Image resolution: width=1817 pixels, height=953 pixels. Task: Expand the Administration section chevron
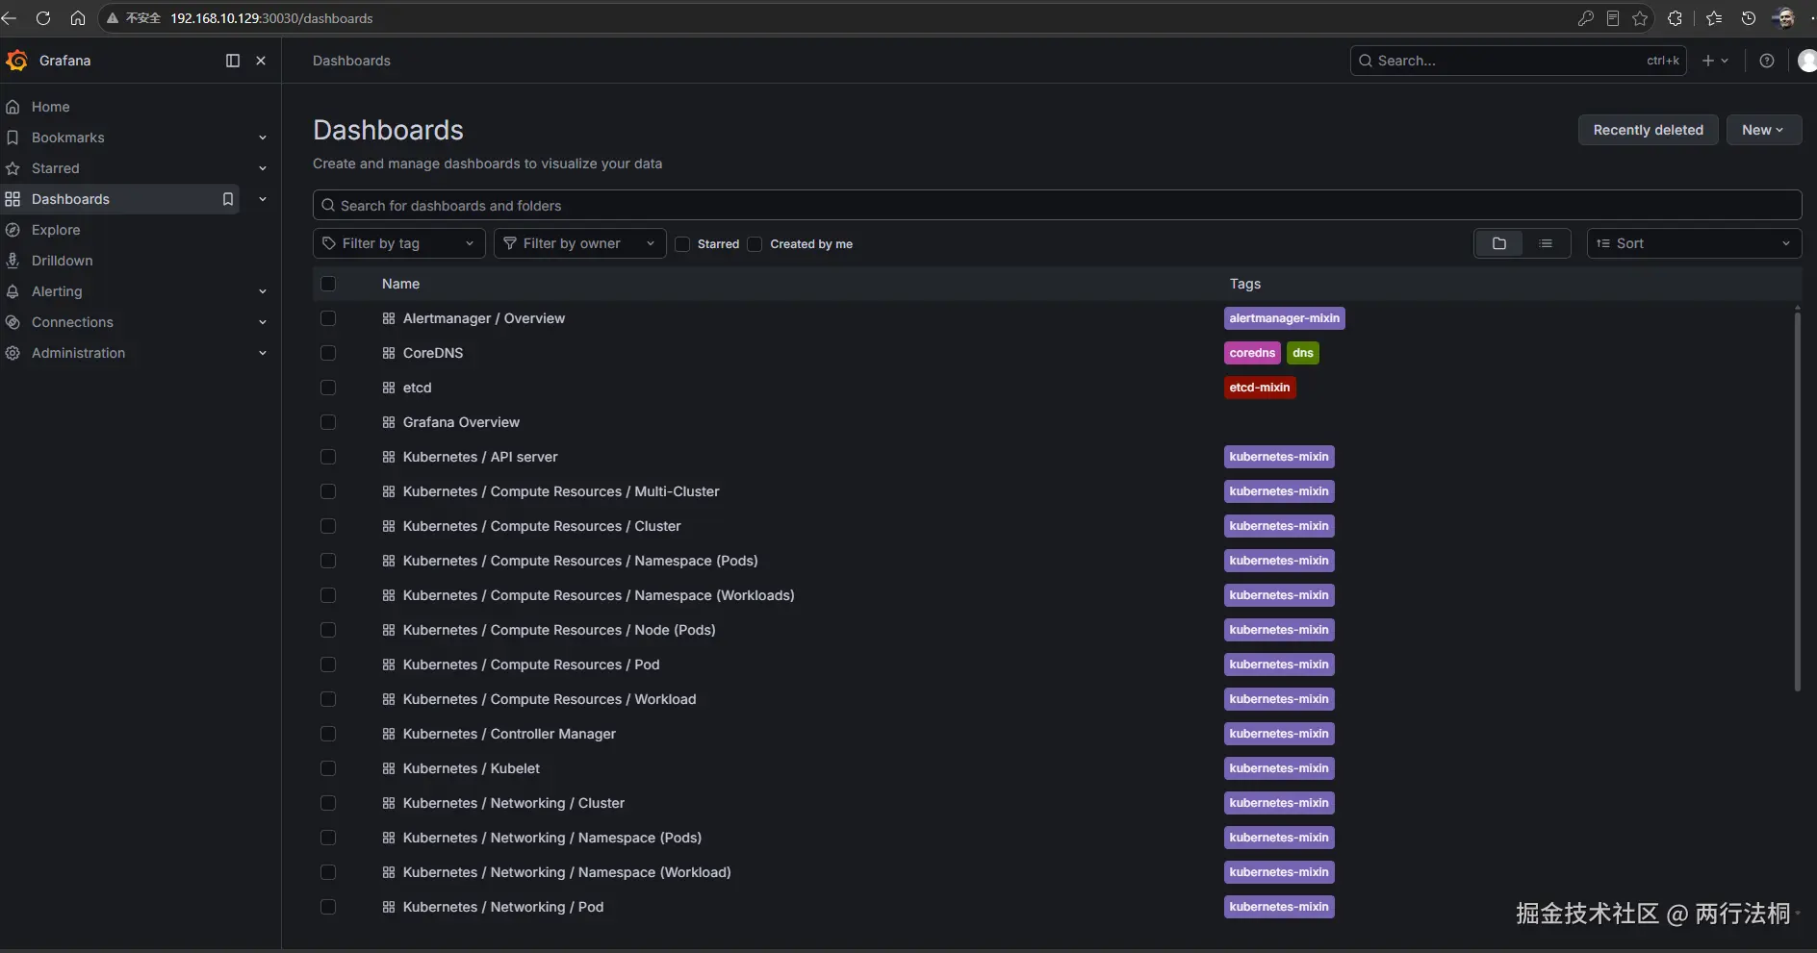point(263,353)
